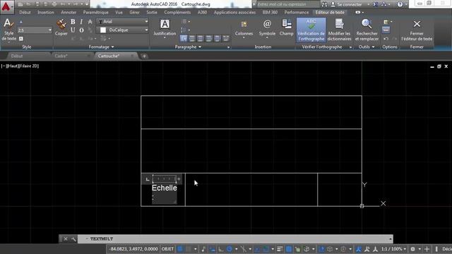
Task: Open command line customization wrench icon
Action: pyautogui.click(x=73, y=239)
